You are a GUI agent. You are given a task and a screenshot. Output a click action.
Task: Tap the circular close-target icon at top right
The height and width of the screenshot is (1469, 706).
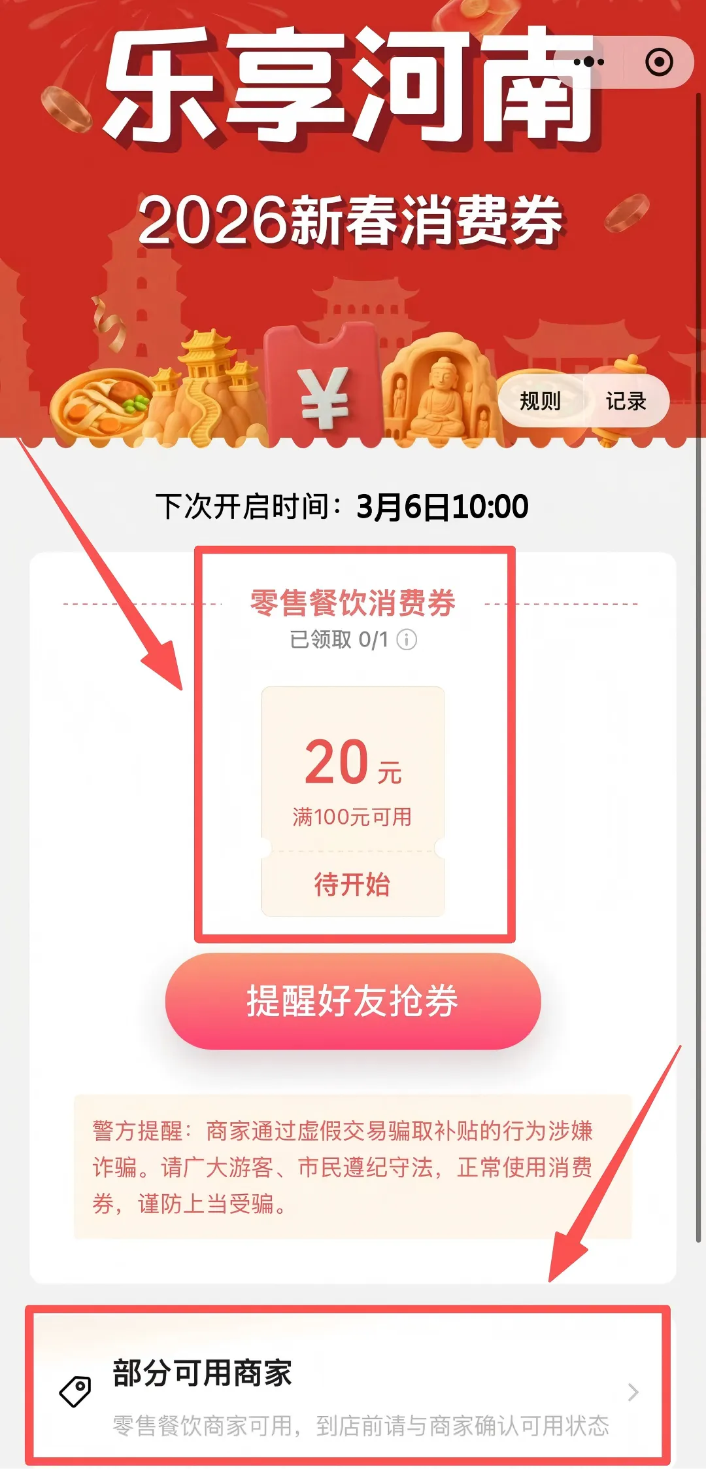click(659, 62)
